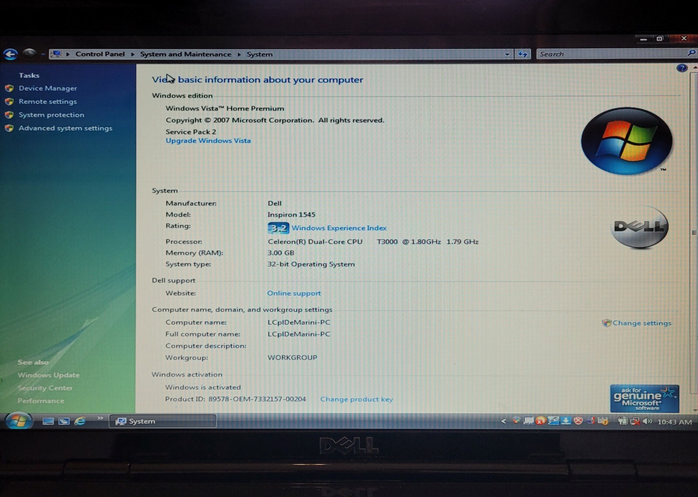Screen dimensions: 698x497
Task: Open Dell Online support link
Action: pos(294,293)
